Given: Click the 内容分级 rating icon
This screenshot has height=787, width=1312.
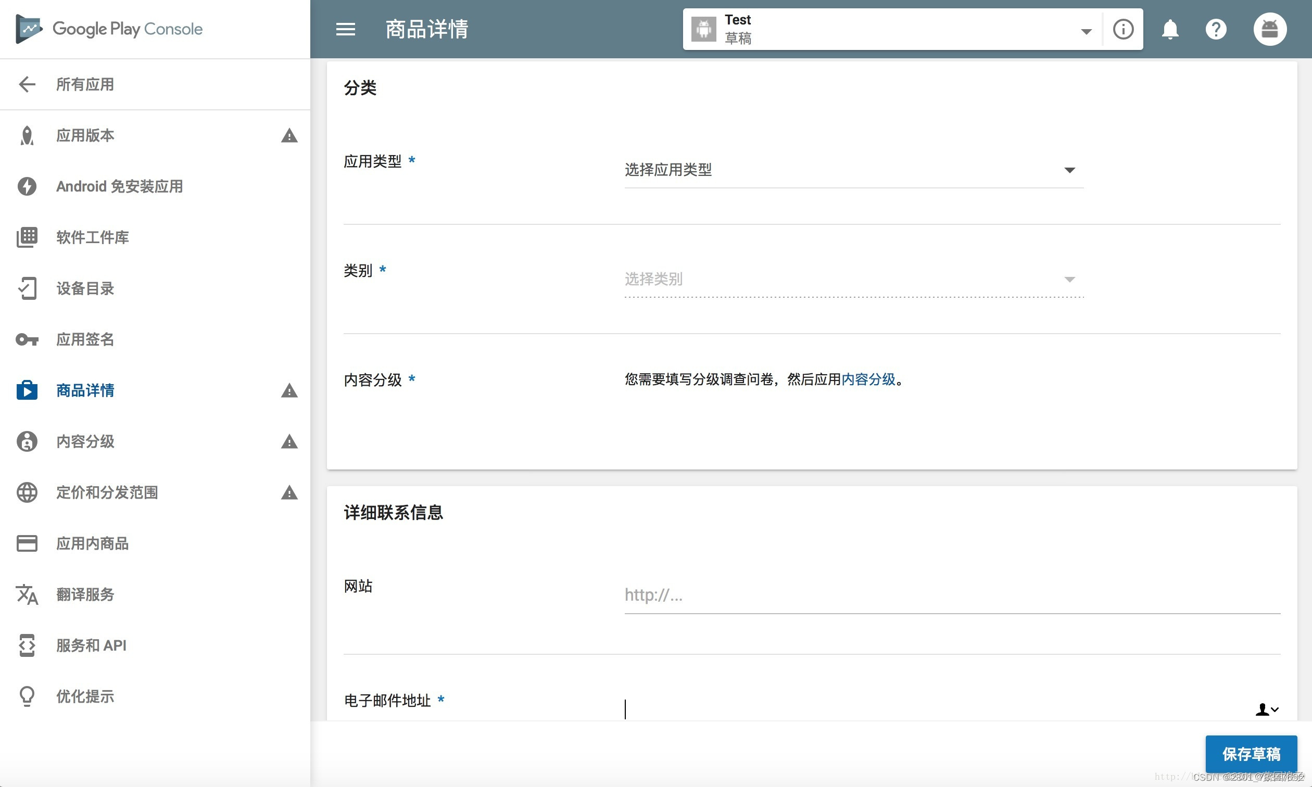Looking at the screenshot, I should pyautogui.click(x=26, y=440).
